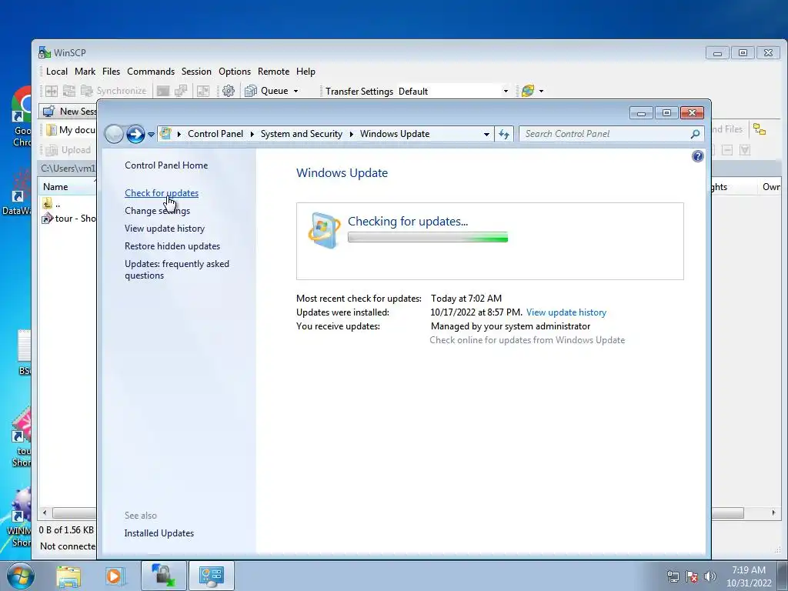Select tour shortcut file in WinSCP
The height and width of the screenshot is (591, 788).
coord(68,218)
